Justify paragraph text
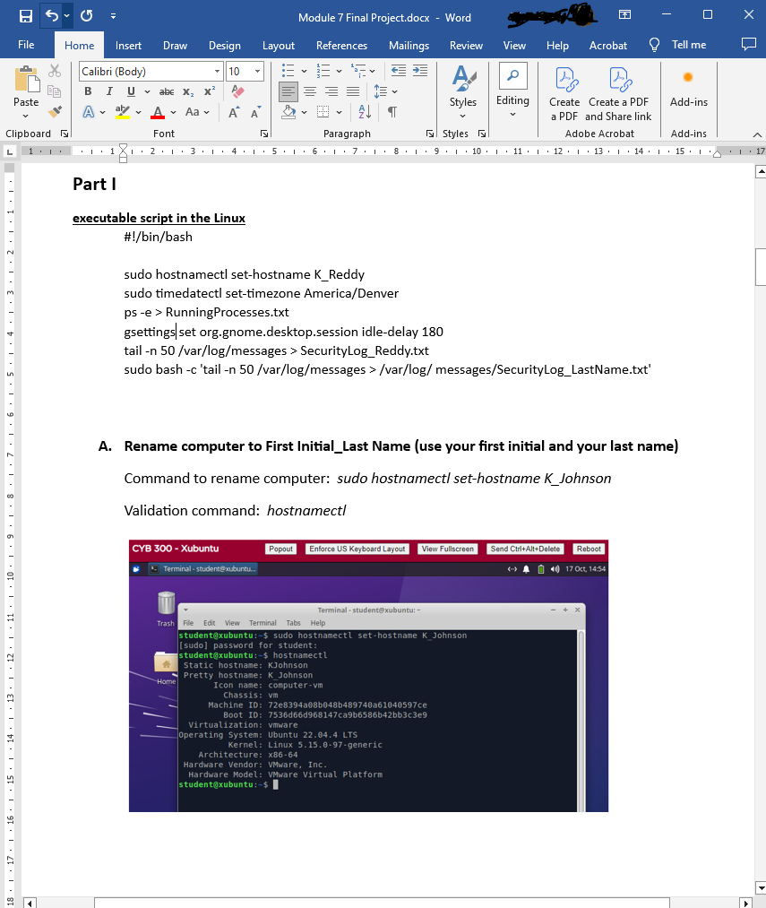Image resolution: width=766 pixels, height=908 pixels. click(x=353, y=91)
